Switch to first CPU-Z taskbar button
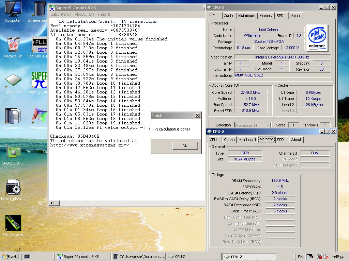 pyautogui.click(x=194, y=257)
